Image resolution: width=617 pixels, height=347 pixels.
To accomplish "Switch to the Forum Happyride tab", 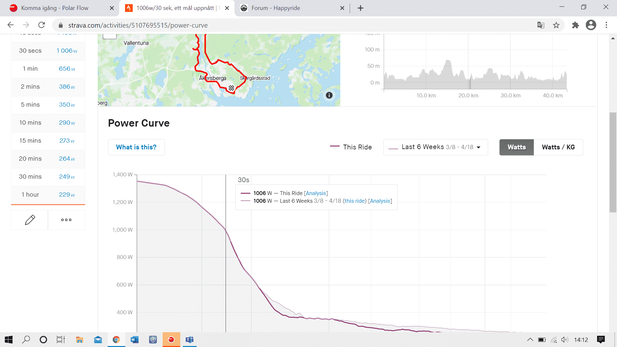I will (x=276, y=8).
